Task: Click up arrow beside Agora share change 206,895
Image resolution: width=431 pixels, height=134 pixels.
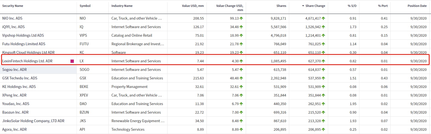Action: [x=323, y=130]
